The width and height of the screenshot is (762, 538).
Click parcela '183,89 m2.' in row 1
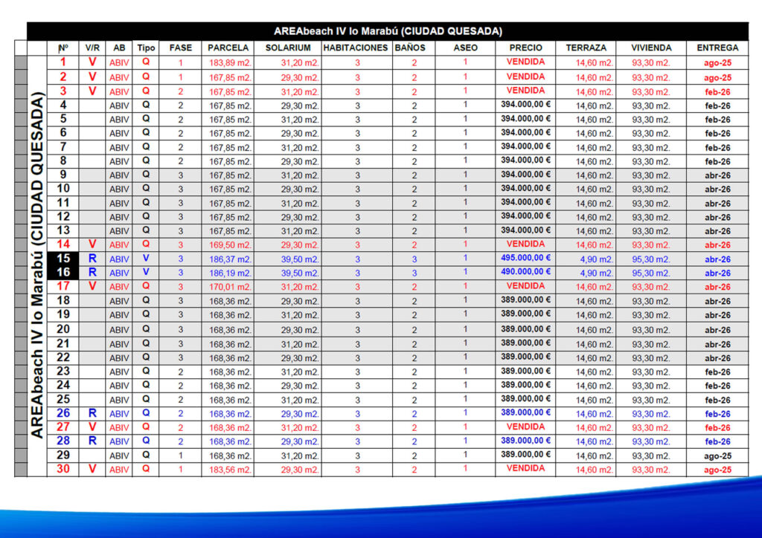point(230,62)
